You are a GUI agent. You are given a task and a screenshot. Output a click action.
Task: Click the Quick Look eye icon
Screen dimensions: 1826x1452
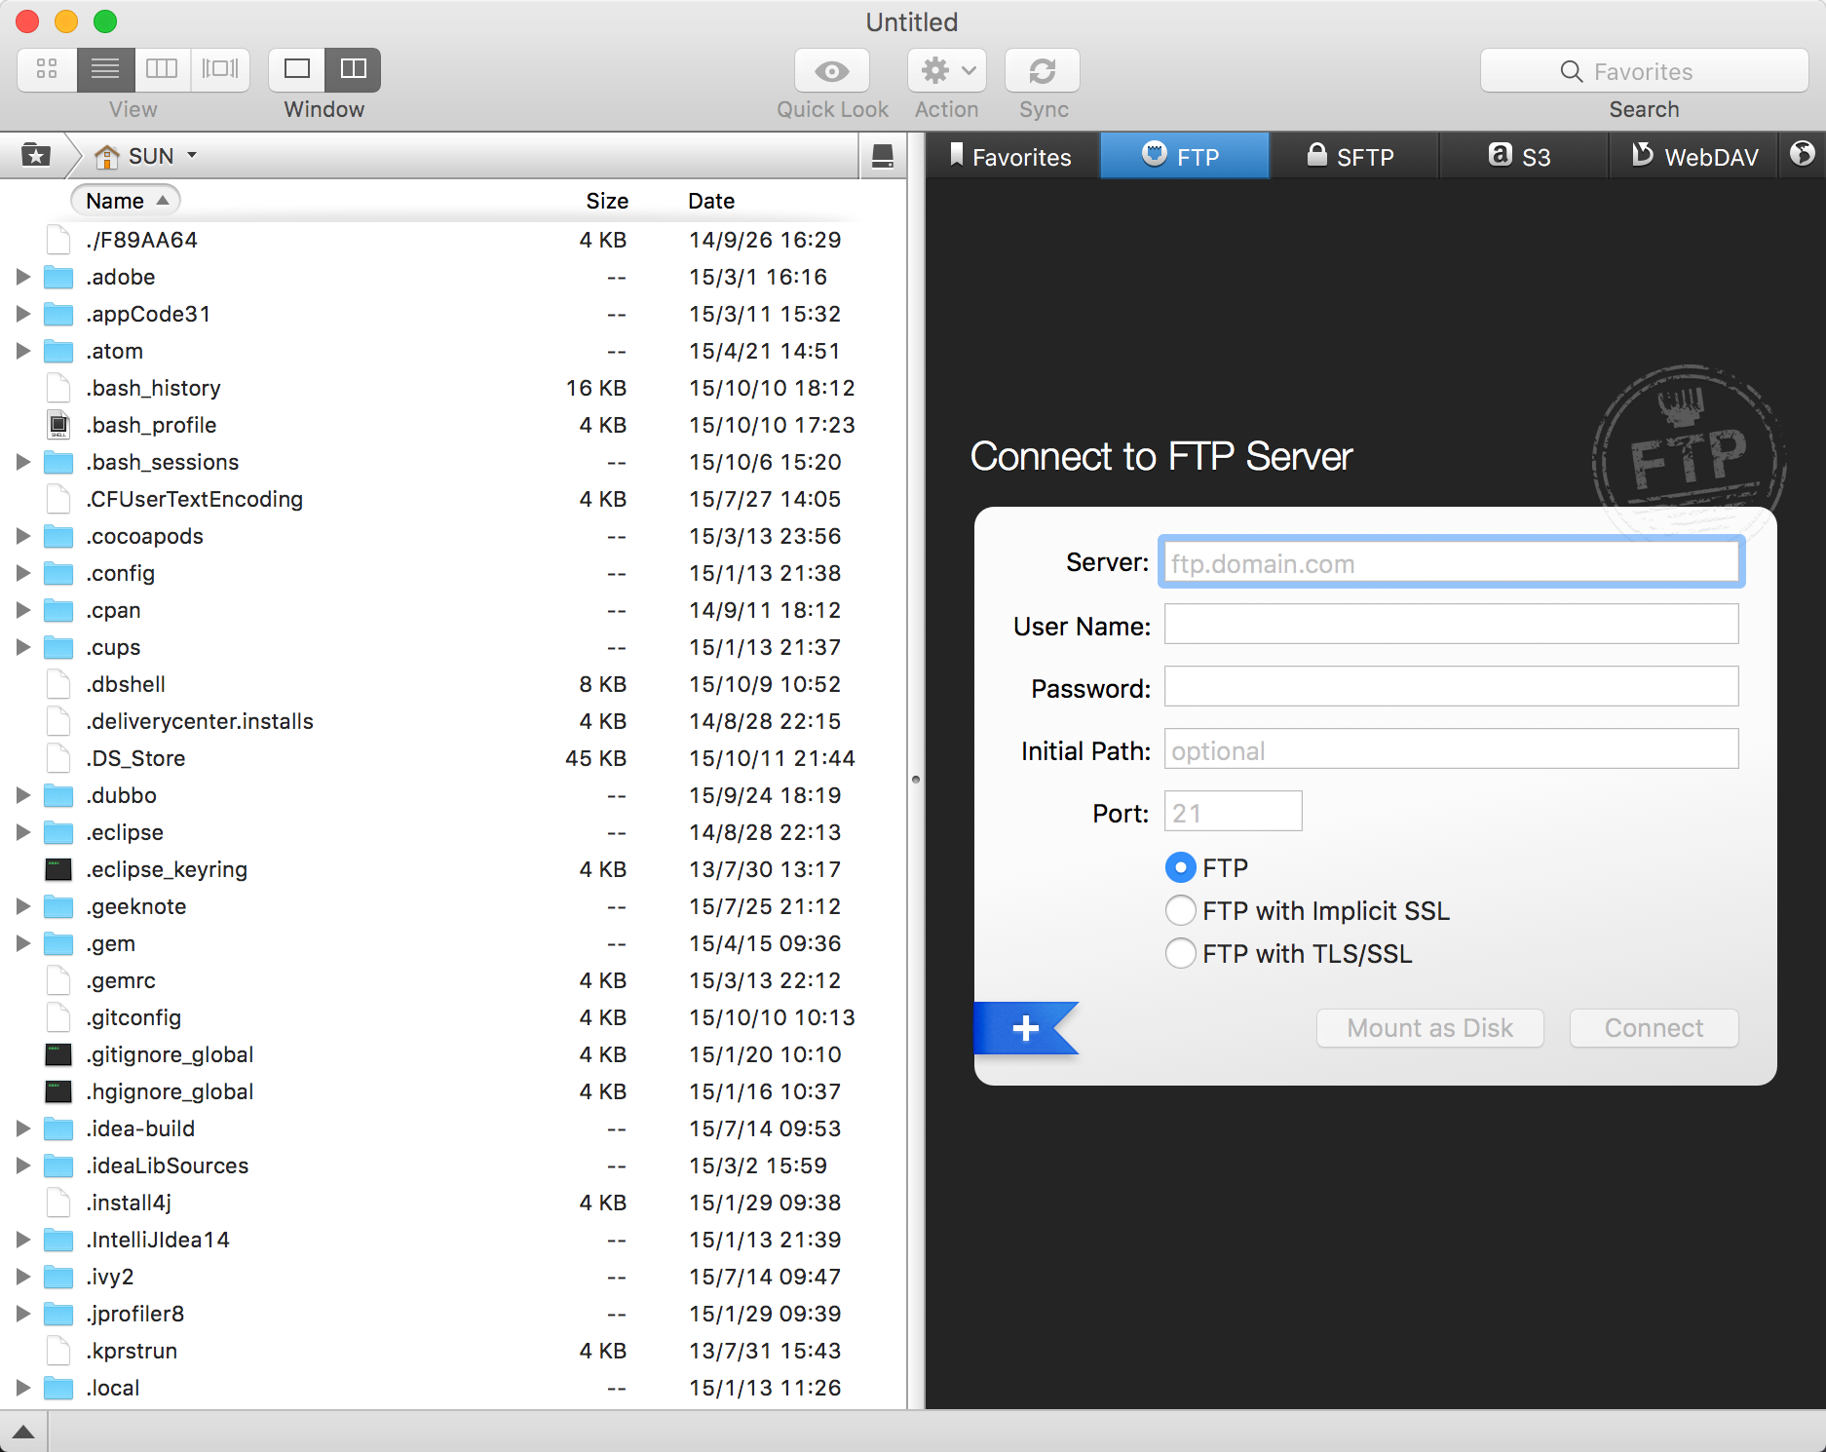click(x=831, y=71)
